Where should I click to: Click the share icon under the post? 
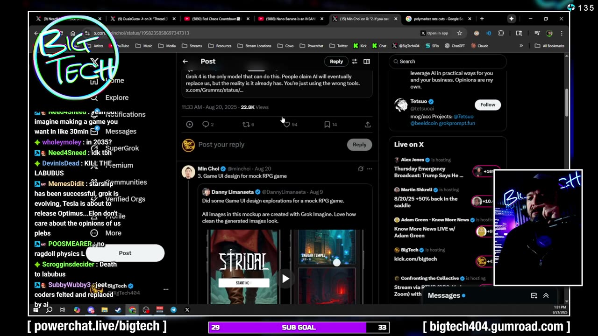click(368, 125)
